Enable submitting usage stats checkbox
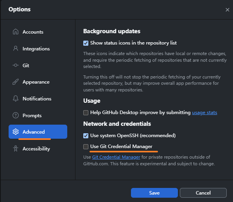233x202 pixels. (x=86, y=113)
